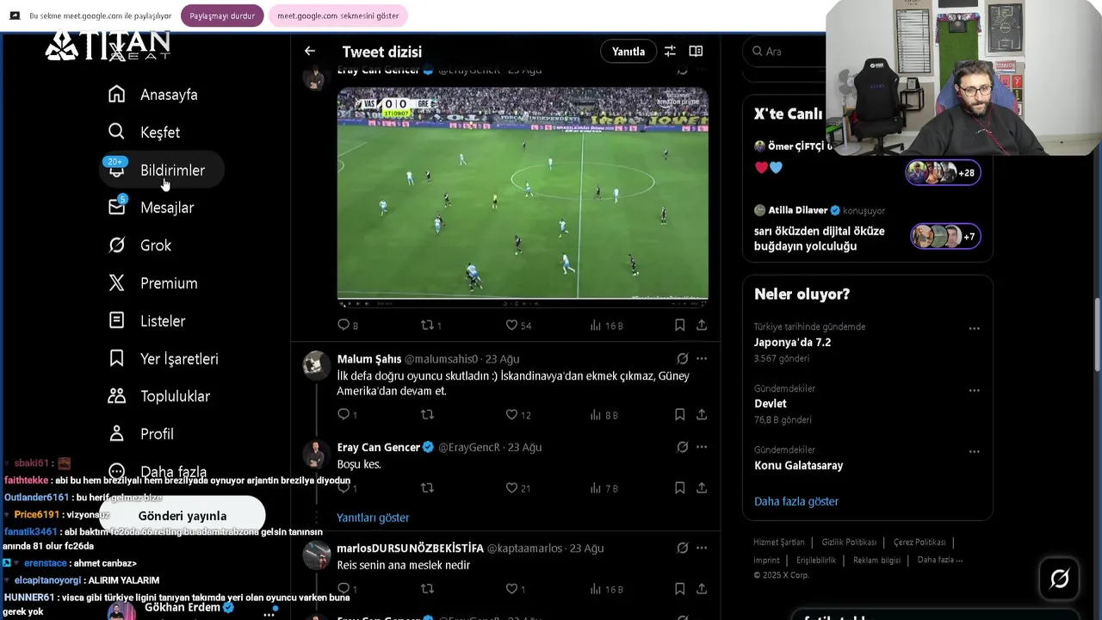
Task: Open more options for Konu Galatasaray trend
Action: click(974, 451)
